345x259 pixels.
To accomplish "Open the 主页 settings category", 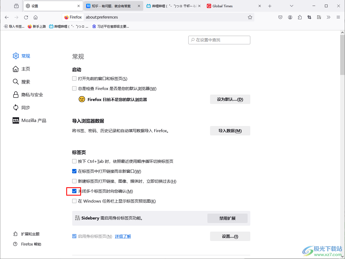I will tap(21, 69).
